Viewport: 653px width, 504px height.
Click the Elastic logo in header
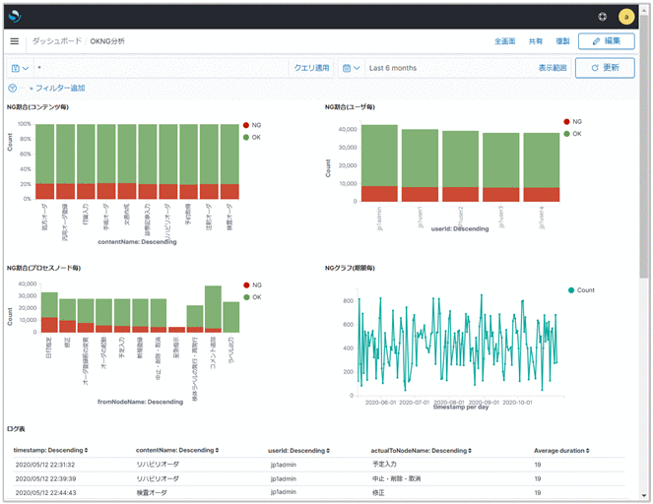pos(15,17)
